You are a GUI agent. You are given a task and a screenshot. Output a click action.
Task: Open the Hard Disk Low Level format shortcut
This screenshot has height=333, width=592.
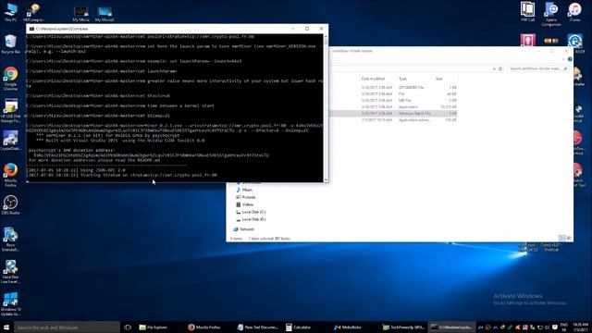(10, 271)
